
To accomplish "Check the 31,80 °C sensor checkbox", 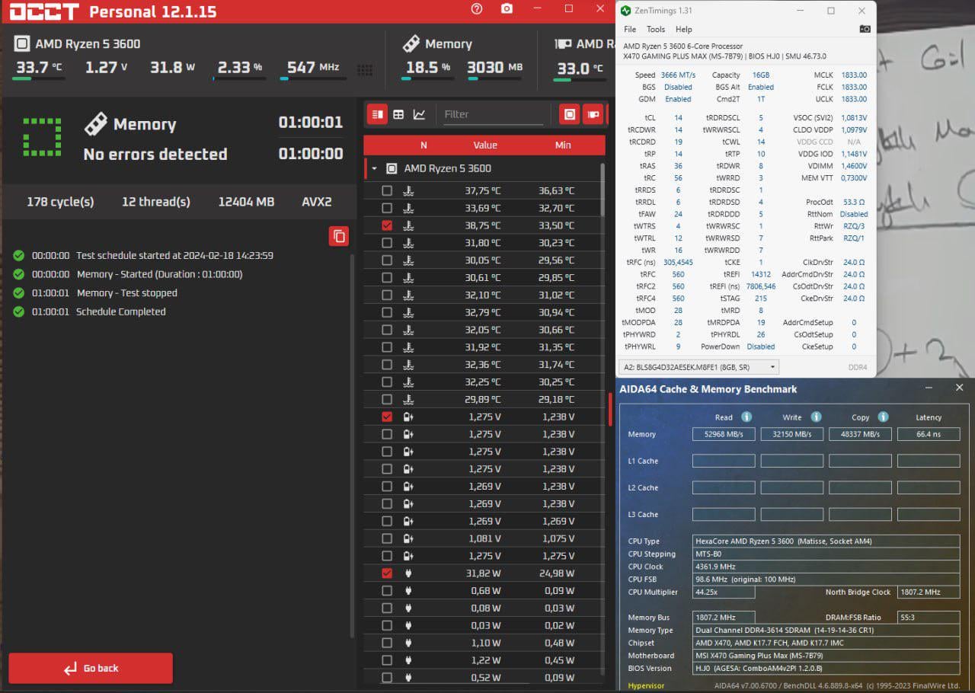I will [x=387, y=243].
